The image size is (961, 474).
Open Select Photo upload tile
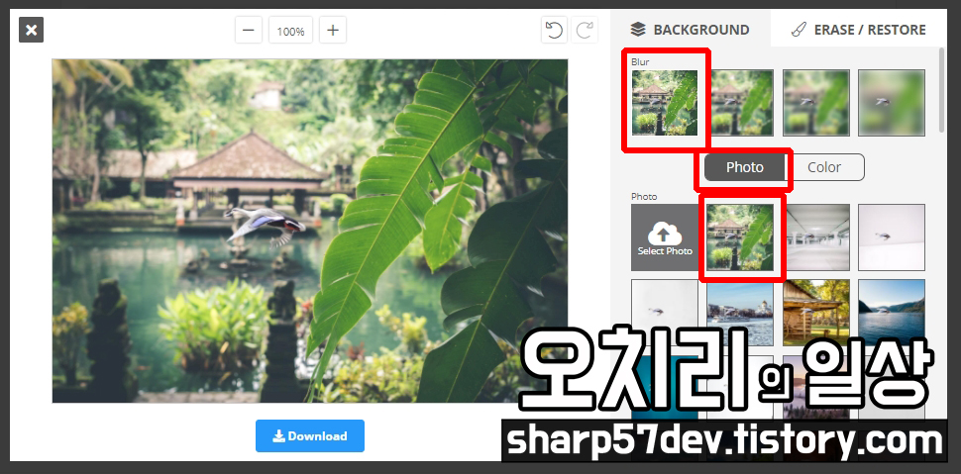[665, 237]
